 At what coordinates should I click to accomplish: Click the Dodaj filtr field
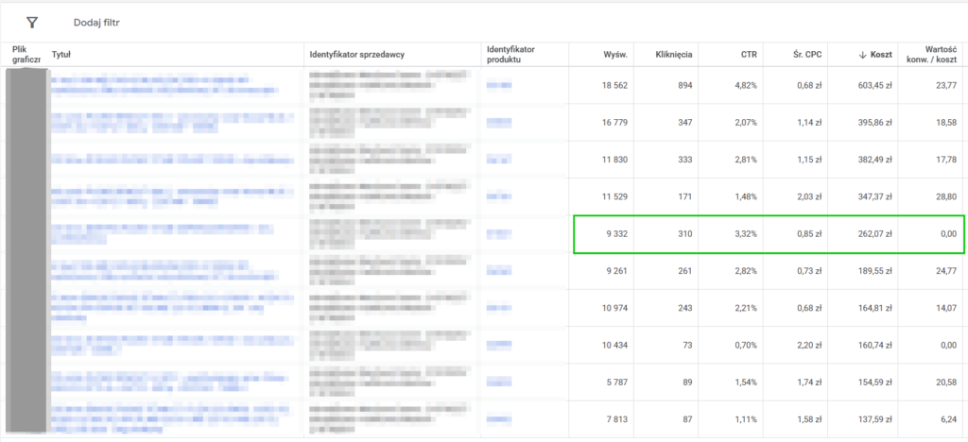pyautogui.click(x=96, y=22)
